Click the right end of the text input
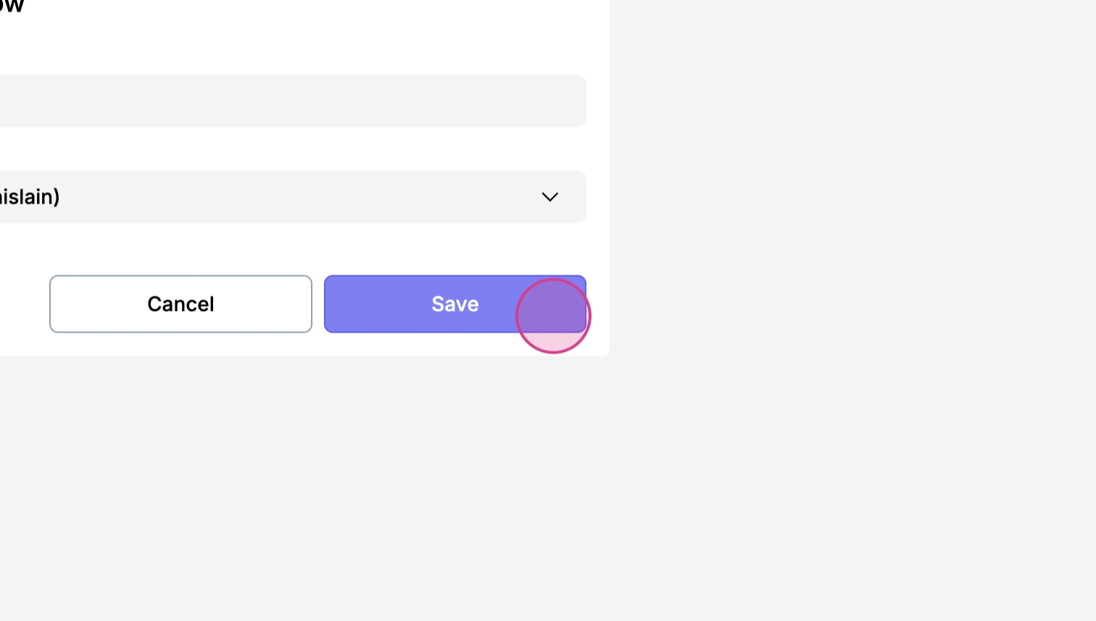 click(x=565, y=101)
